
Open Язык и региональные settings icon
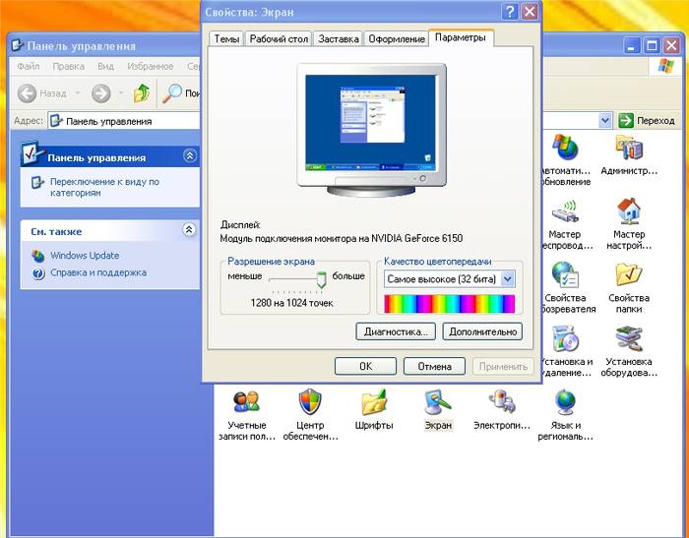coord(566,402)
